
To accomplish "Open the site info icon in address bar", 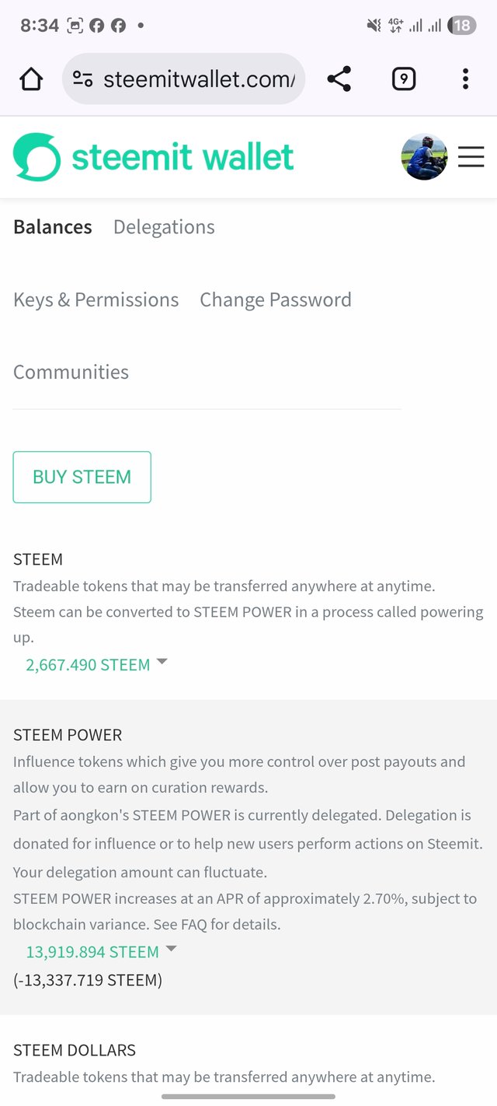I will [83, 79].
